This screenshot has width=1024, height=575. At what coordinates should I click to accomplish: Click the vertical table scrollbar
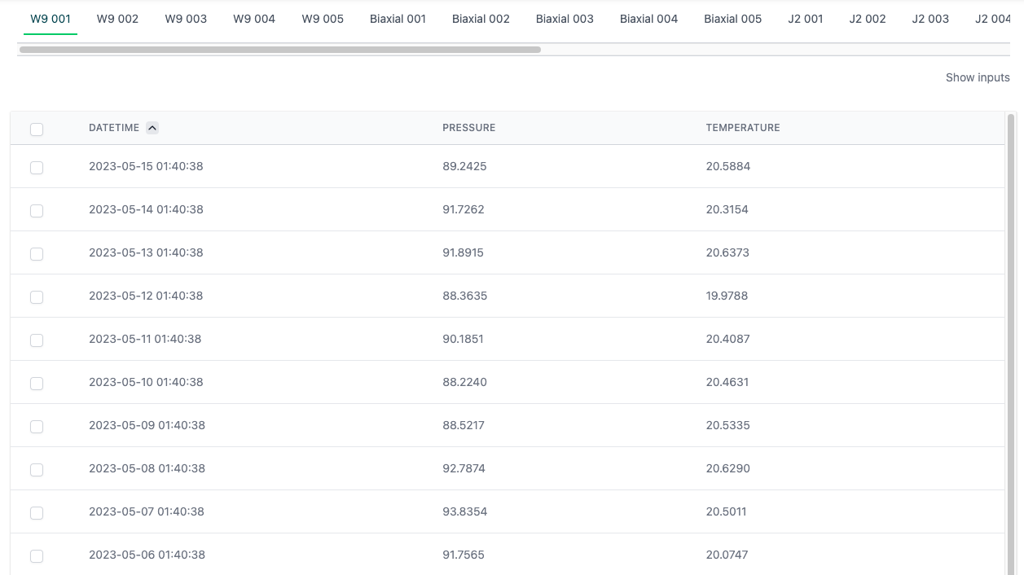[x=1011, y=326]
